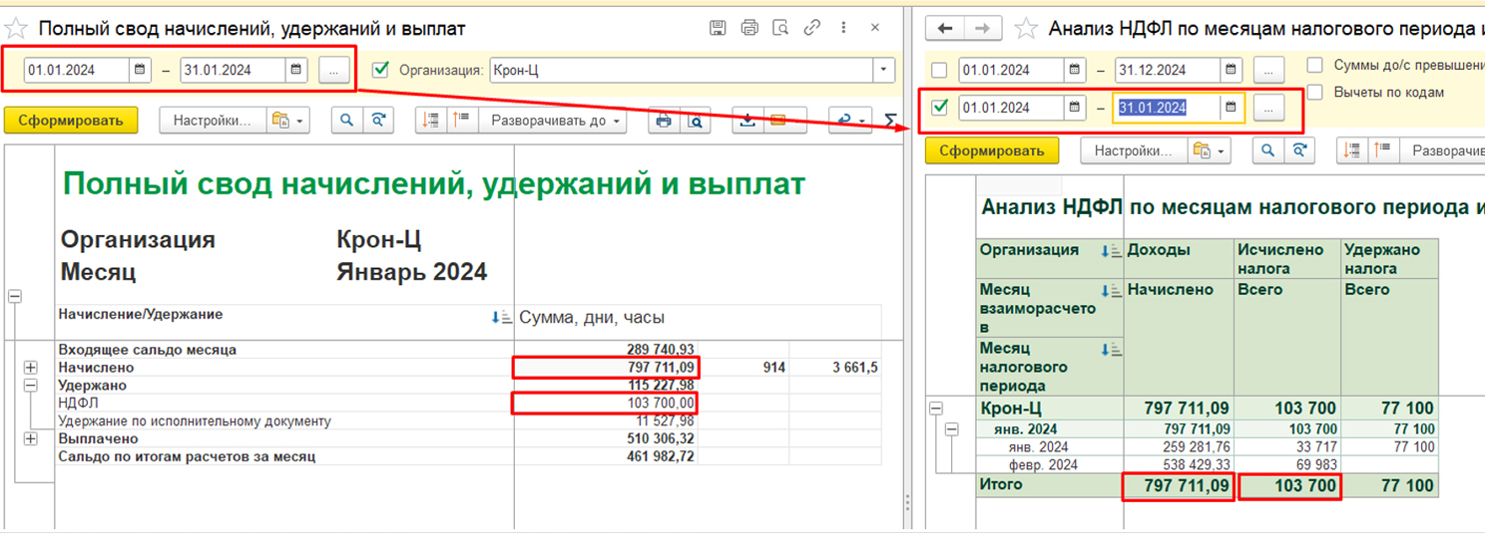
Task: Click Сформировать in the left report
Action: [x=70, y=121]
